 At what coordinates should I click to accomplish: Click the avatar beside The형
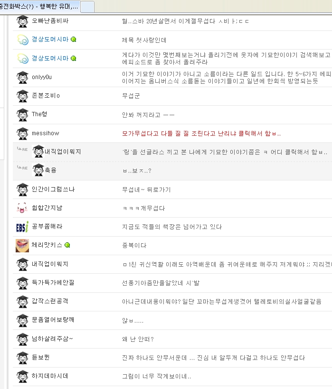22,115
